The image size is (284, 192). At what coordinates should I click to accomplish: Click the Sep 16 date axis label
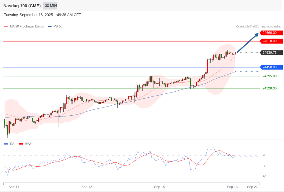(232, 187)
